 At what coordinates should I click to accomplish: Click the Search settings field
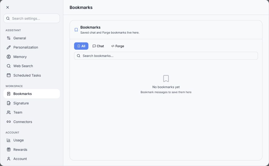pos(32,18)
